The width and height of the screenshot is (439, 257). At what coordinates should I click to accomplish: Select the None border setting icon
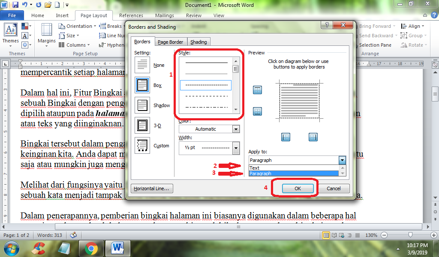click(x=142, y=65)
